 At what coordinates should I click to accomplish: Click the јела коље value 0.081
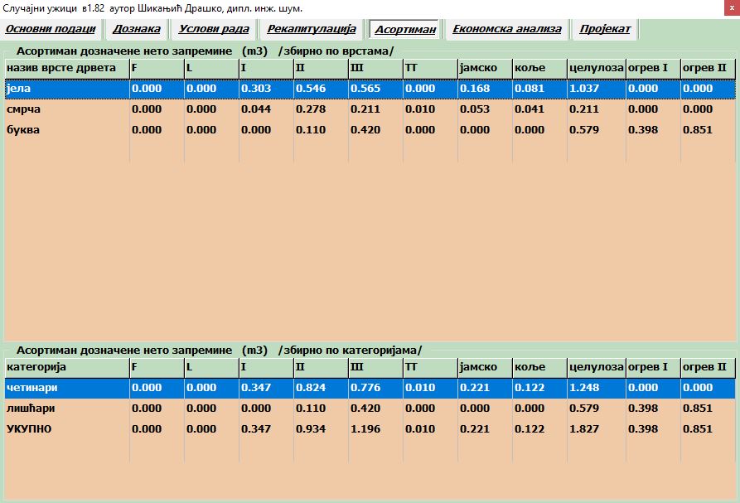click(x=530, y=89)
